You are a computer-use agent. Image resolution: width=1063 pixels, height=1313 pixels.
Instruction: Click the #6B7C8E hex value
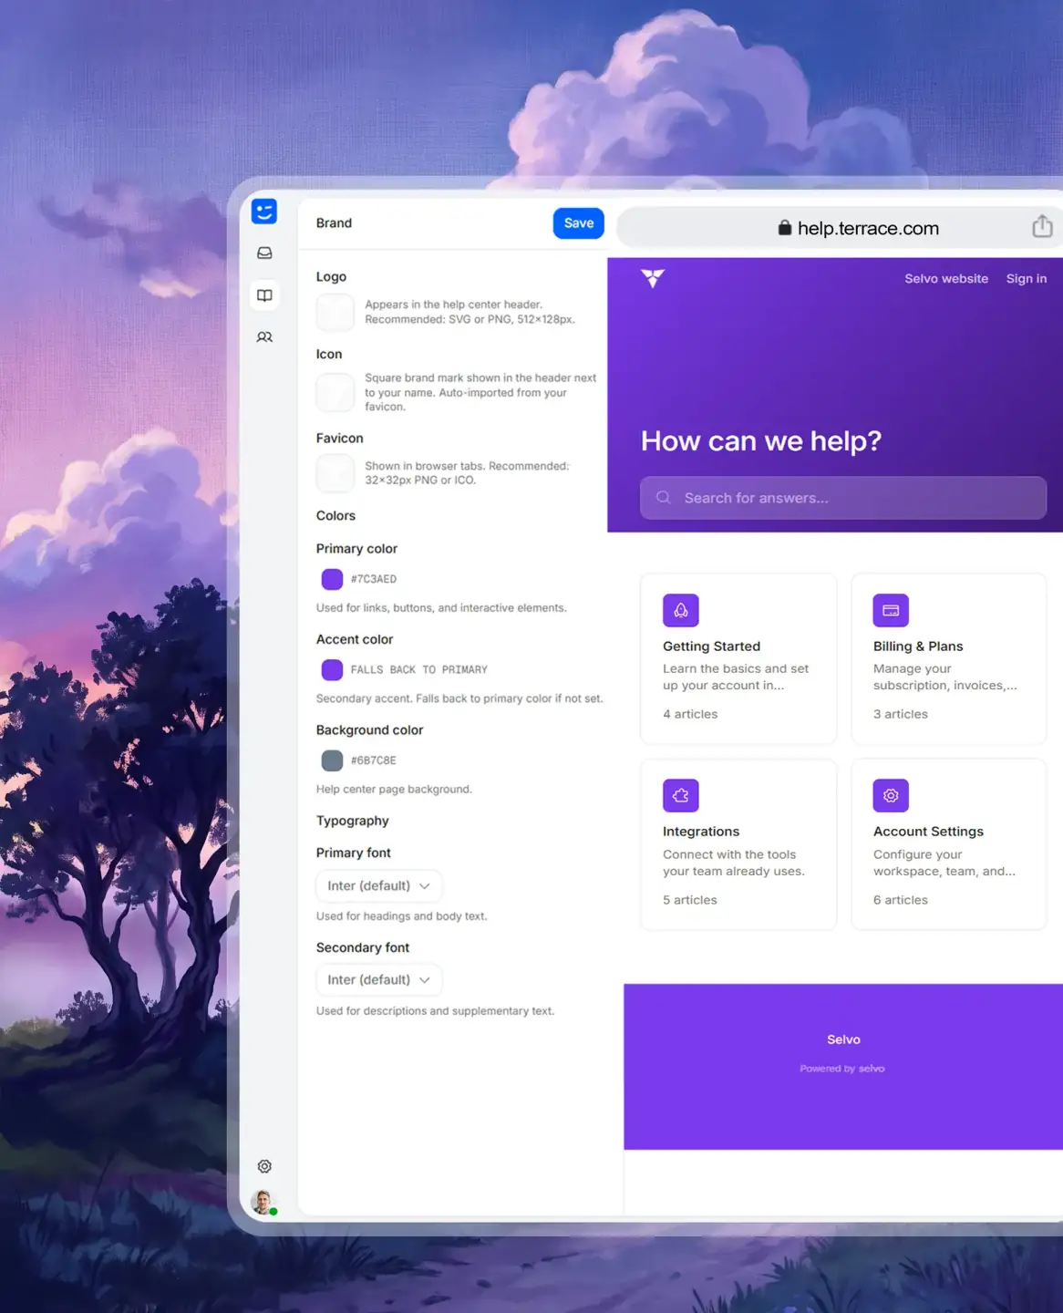(x=374, y=760)
